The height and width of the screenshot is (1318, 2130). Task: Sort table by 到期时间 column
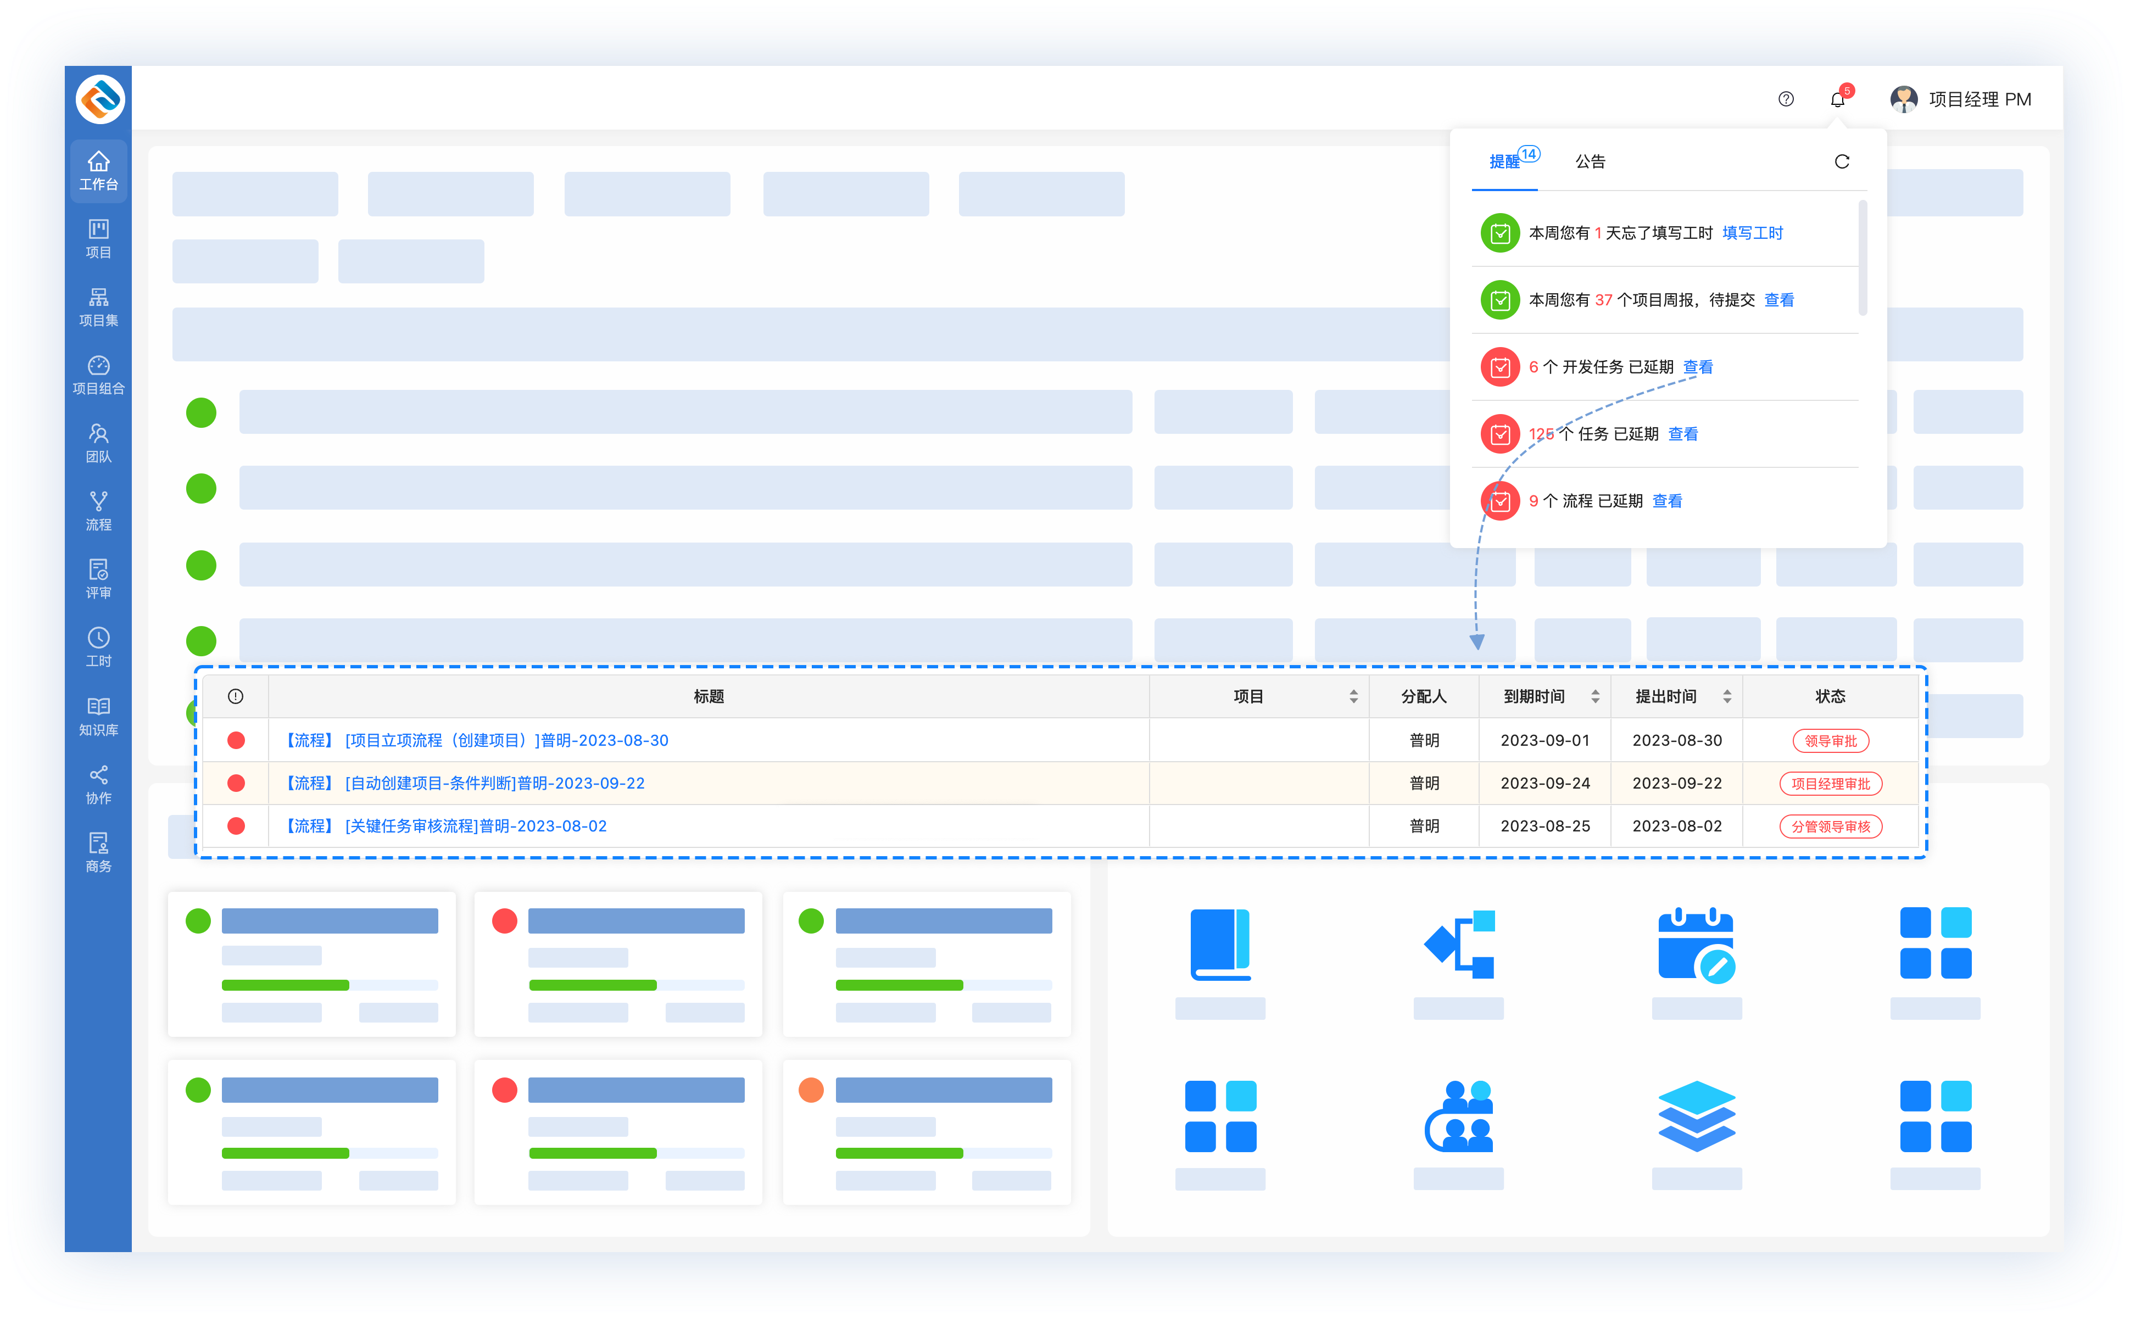[x=1594, y=696]
